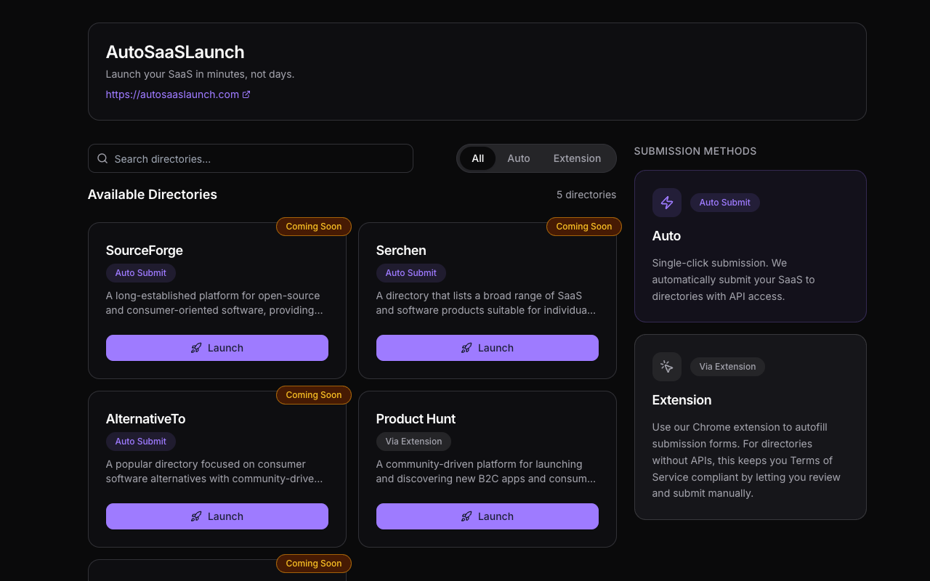The height and width of the screenshot is (581, 930).
Task: Select the All directories filter
Action: [478, 158]
